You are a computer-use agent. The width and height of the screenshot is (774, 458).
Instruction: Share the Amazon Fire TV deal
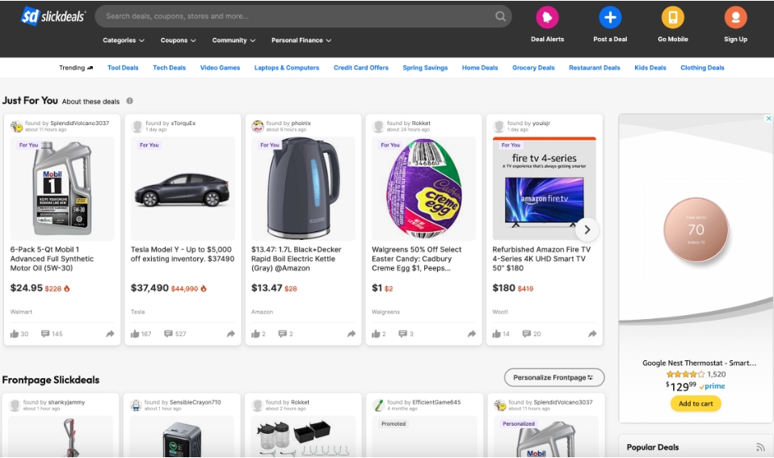[x=592, y=334]
